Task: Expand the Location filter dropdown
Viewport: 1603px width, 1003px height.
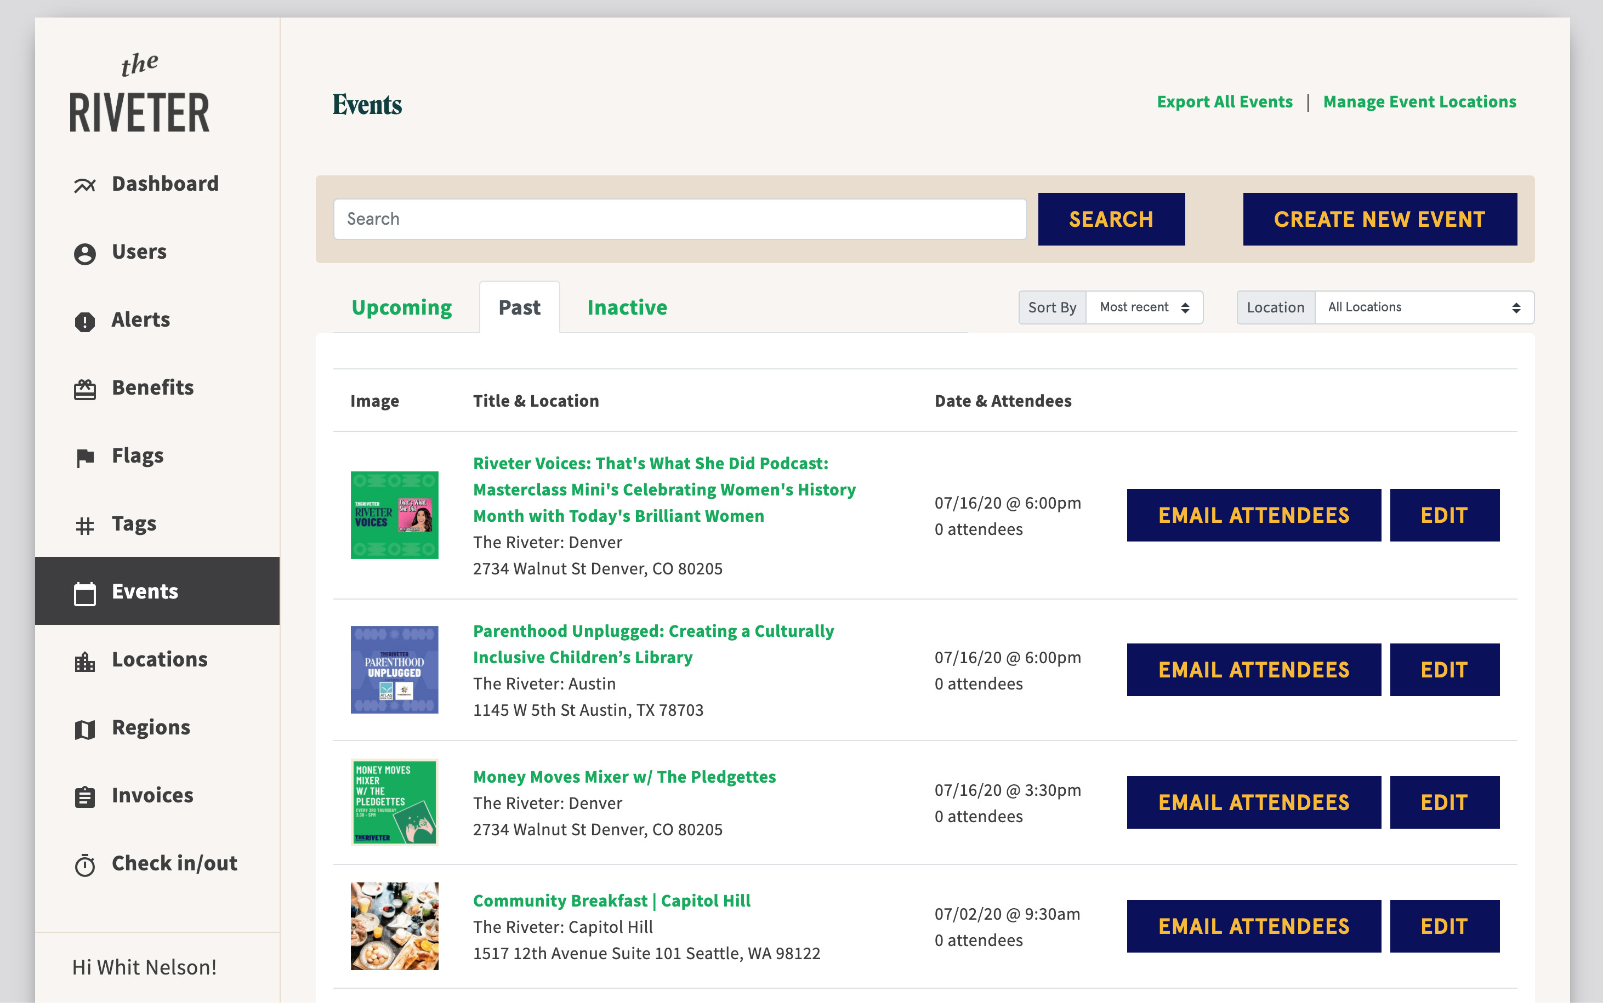Action: click(x=1424, y=307)
